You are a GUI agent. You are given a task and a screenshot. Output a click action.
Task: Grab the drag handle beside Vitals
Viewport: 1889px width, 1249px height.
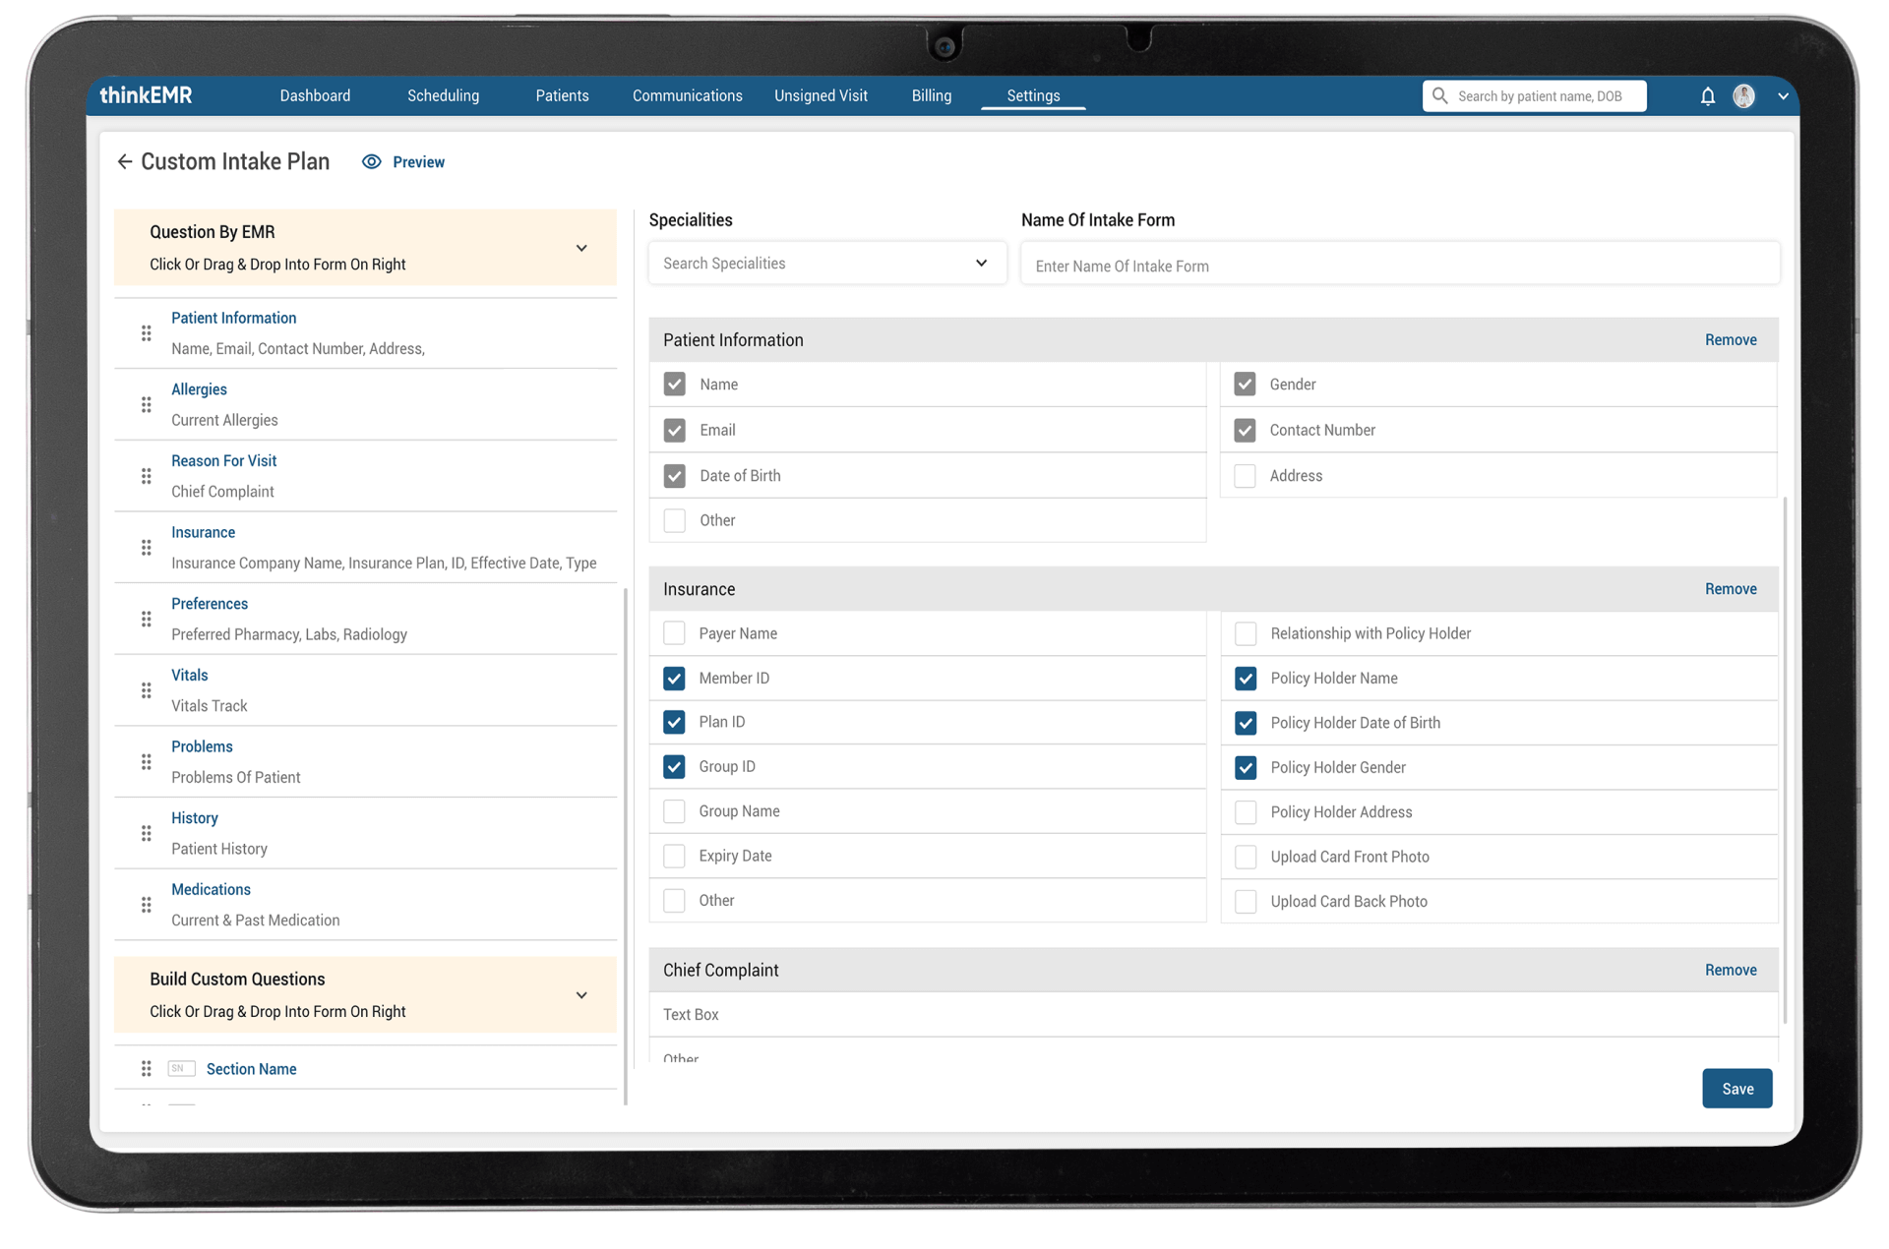point(146,690)
